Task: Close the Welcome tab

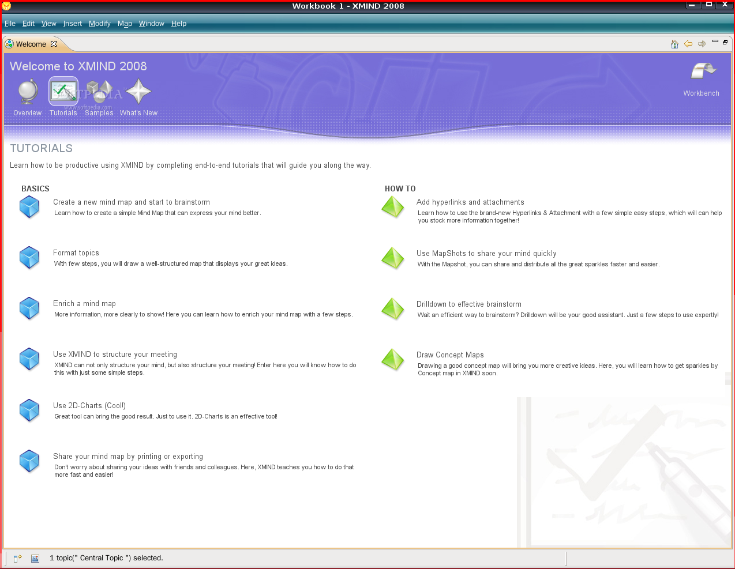Action: pos(54,44)
